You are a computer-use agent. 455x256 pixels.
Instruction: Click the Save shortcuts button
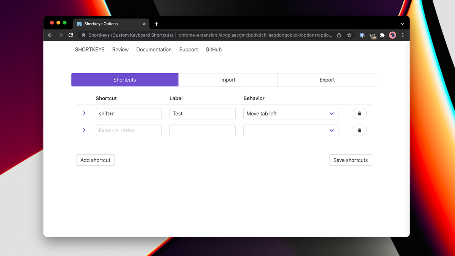pos(351,160)
